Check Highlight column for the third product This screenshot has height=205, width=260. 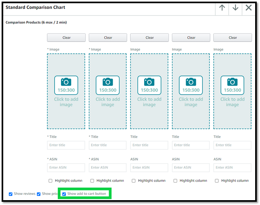[x=134, y=181]
